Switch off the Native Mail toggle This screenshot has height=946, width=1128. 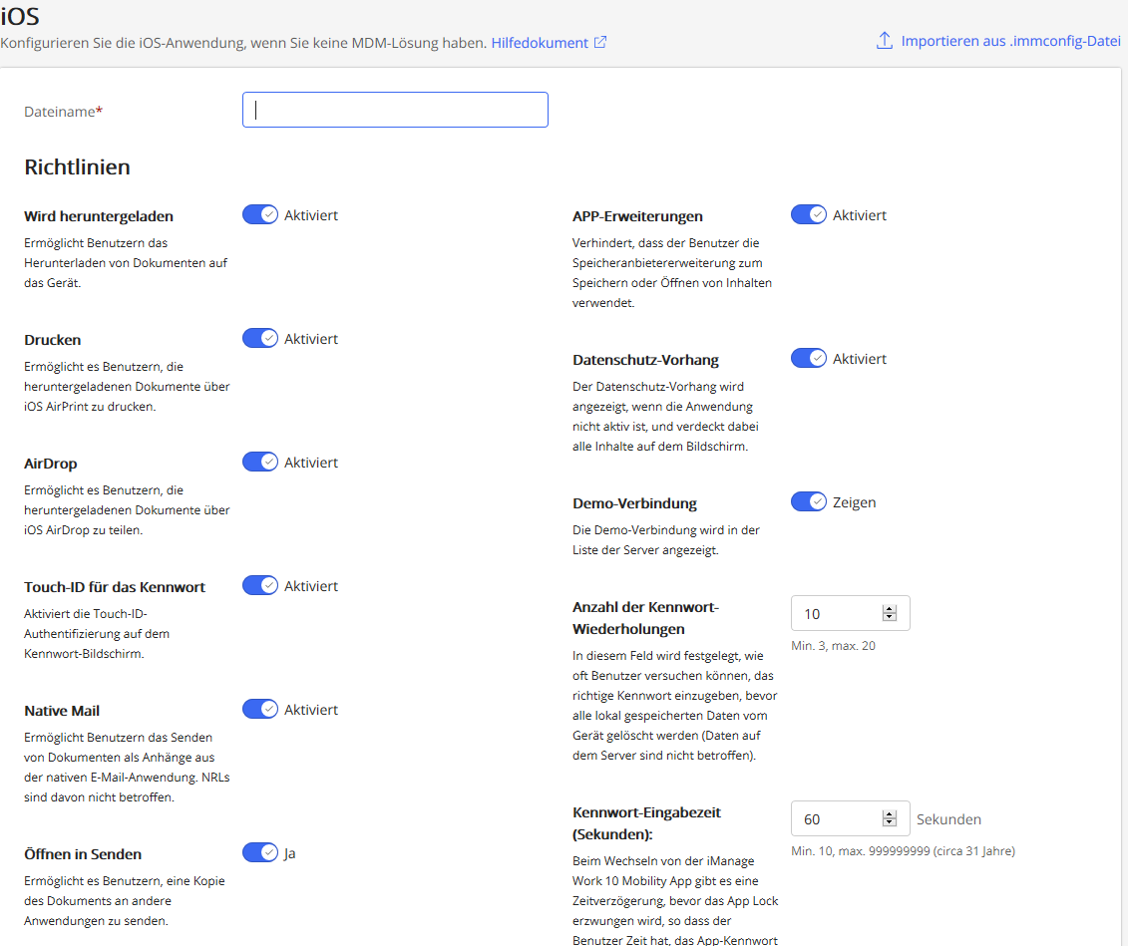[x=260, y=709]
